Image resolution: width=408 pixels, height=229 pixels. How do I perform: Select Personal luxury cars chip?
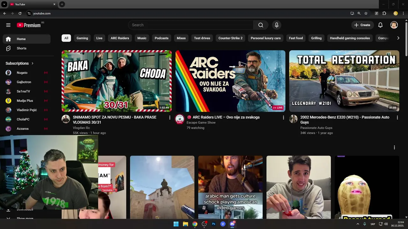coord(266,38)
